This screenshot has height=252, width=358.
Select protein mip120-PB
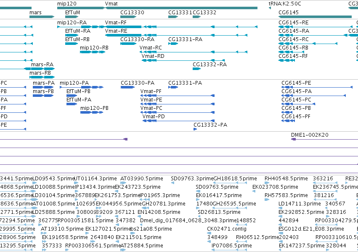94,108
